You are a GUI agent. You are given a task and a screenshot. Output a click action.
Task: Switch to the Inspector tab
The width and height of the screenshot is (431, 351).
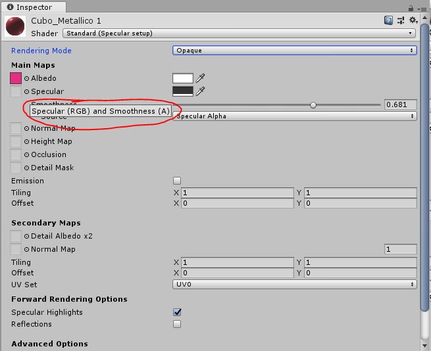[x=33, y=7]
